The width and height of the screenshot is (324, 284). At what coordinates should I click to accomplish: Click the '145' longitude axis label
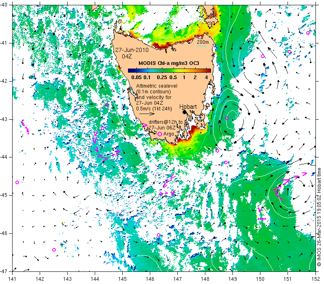coord(123,279)
